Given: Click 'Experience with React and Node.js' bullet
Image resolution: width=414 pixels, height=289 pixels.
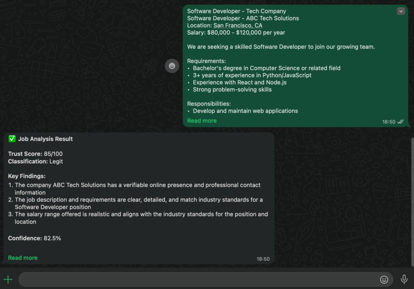Looking at the screenshot, I should [x=239, y=82].
